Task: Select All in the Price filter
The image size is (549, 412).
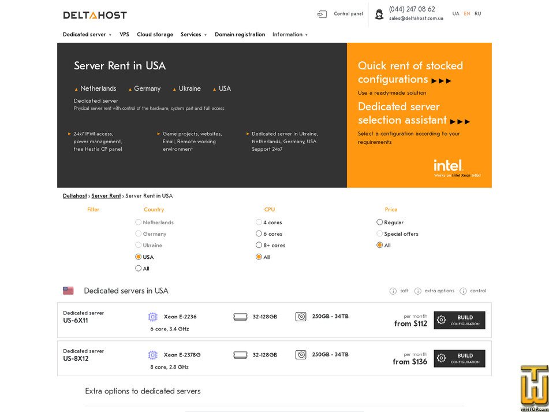Action: [x=379, y=245]
